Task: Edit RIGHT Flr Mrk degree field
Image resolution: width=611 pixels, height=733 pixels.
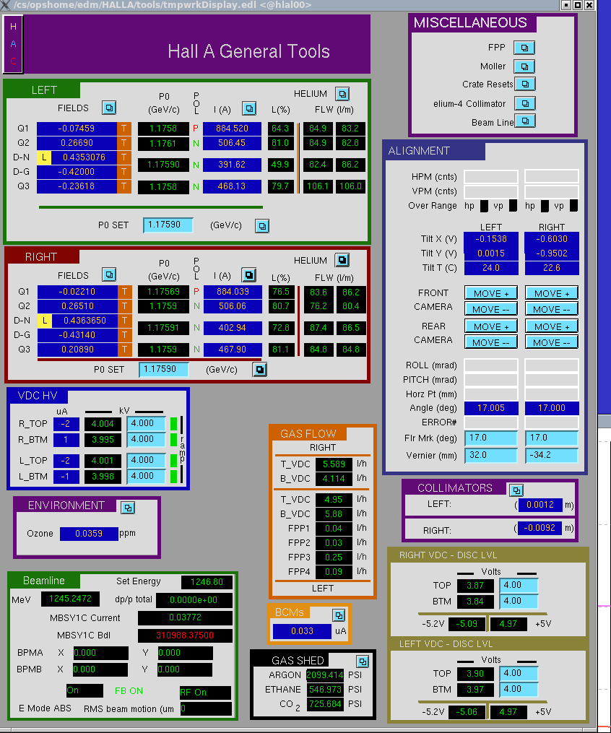Action: click(552, 438)
